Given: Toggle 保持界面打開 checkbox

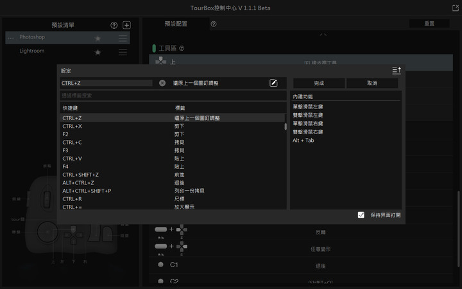Looking at the screenshot, I should pos(361,215).
